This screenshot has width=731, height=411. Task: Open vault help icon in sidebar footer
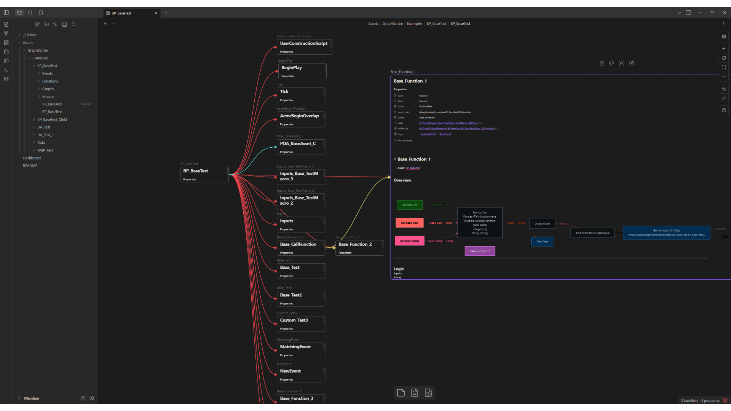point(83,398)
